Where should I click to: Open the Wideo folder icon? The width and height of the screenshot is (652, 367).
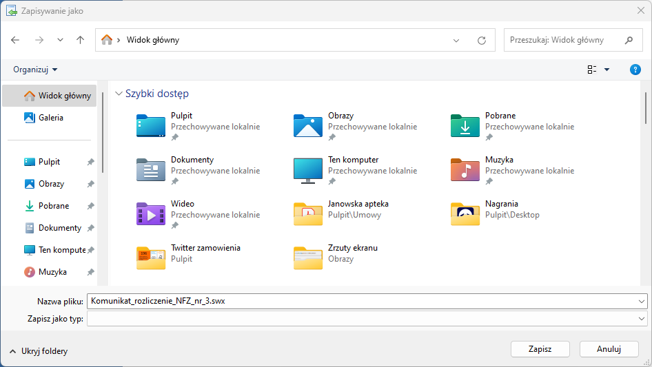click(x=151, y=215)
